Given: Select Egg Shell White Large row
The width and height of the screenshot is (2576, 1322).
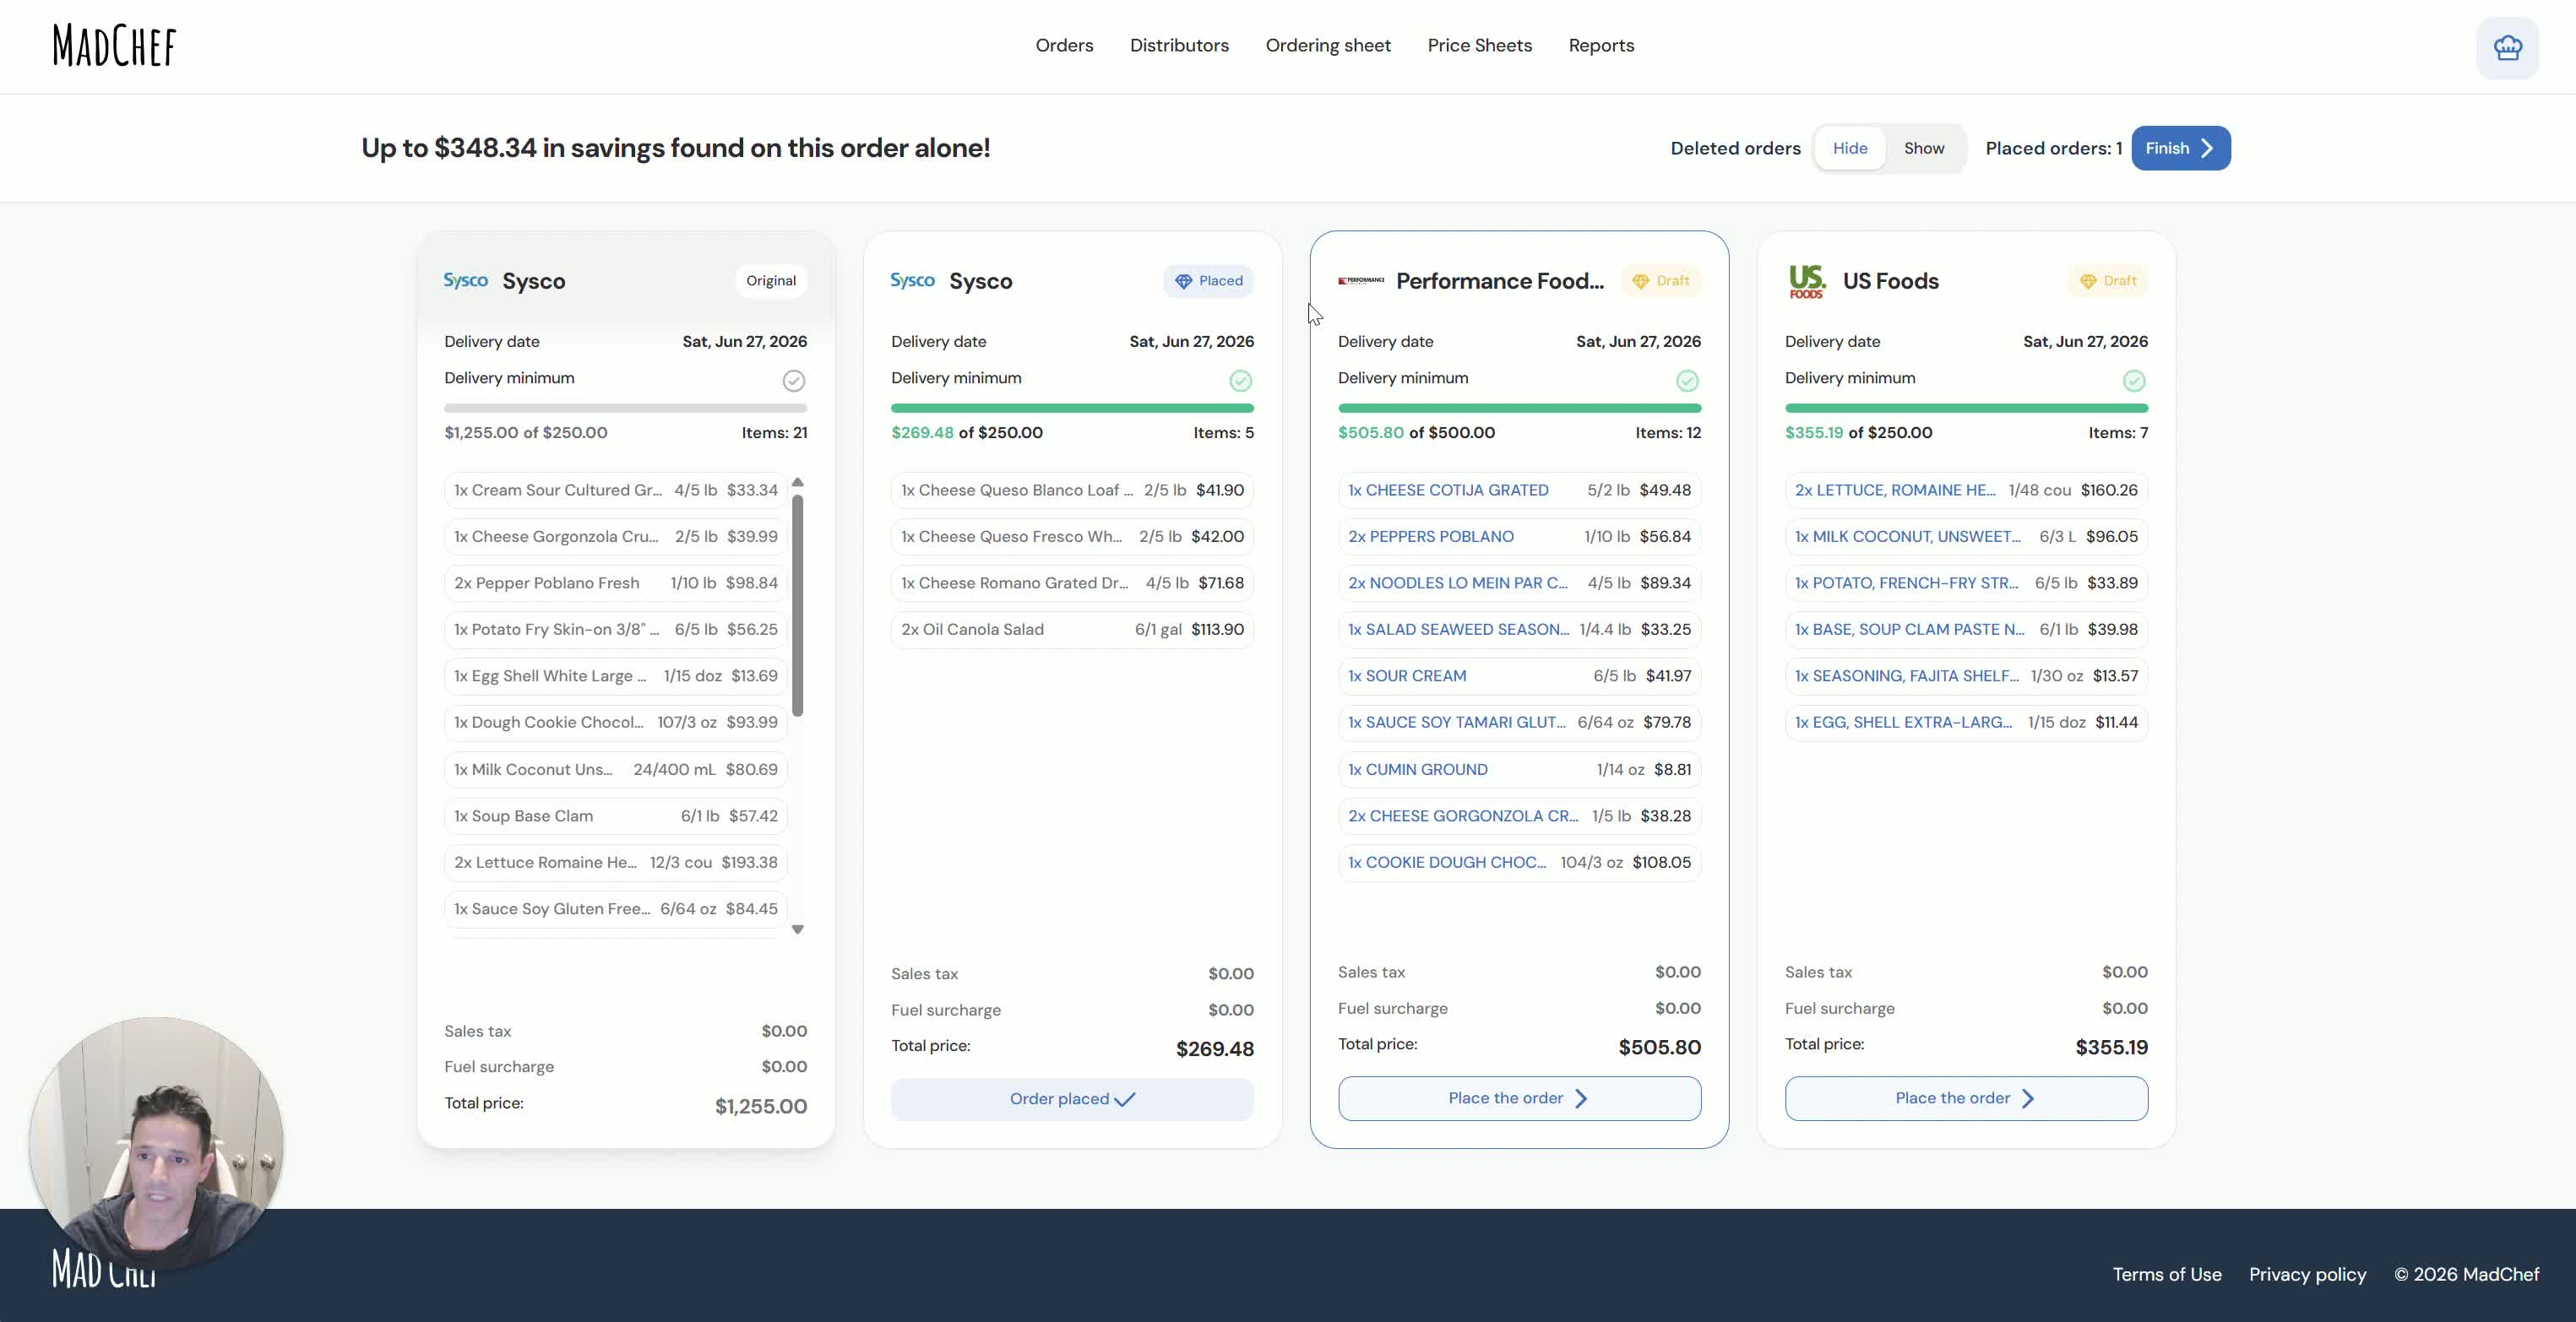Looking at the screenshot, I should (x=616, y=675).
